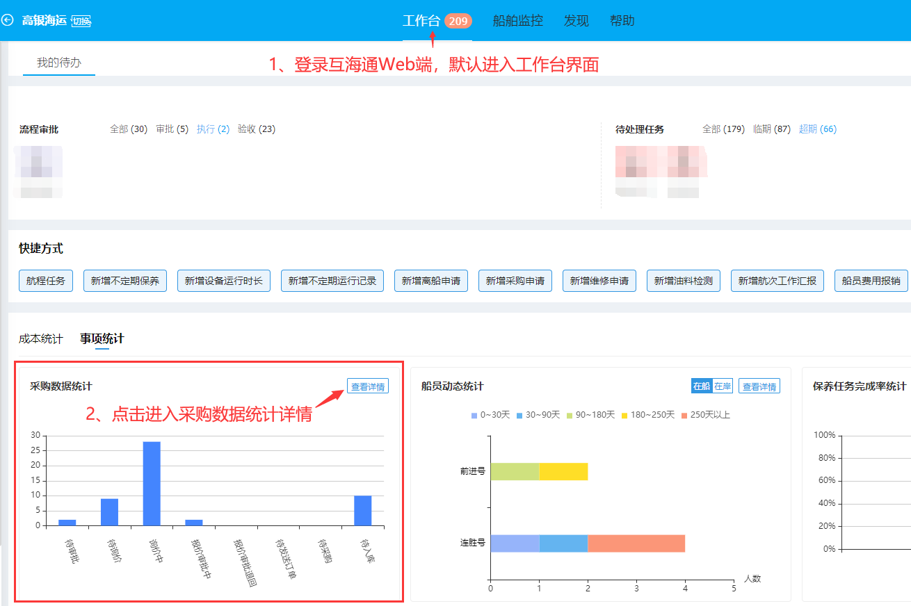Click the 保养任务完成率统计 card title
The image size is (911, 606).
(x=860, y=386)
